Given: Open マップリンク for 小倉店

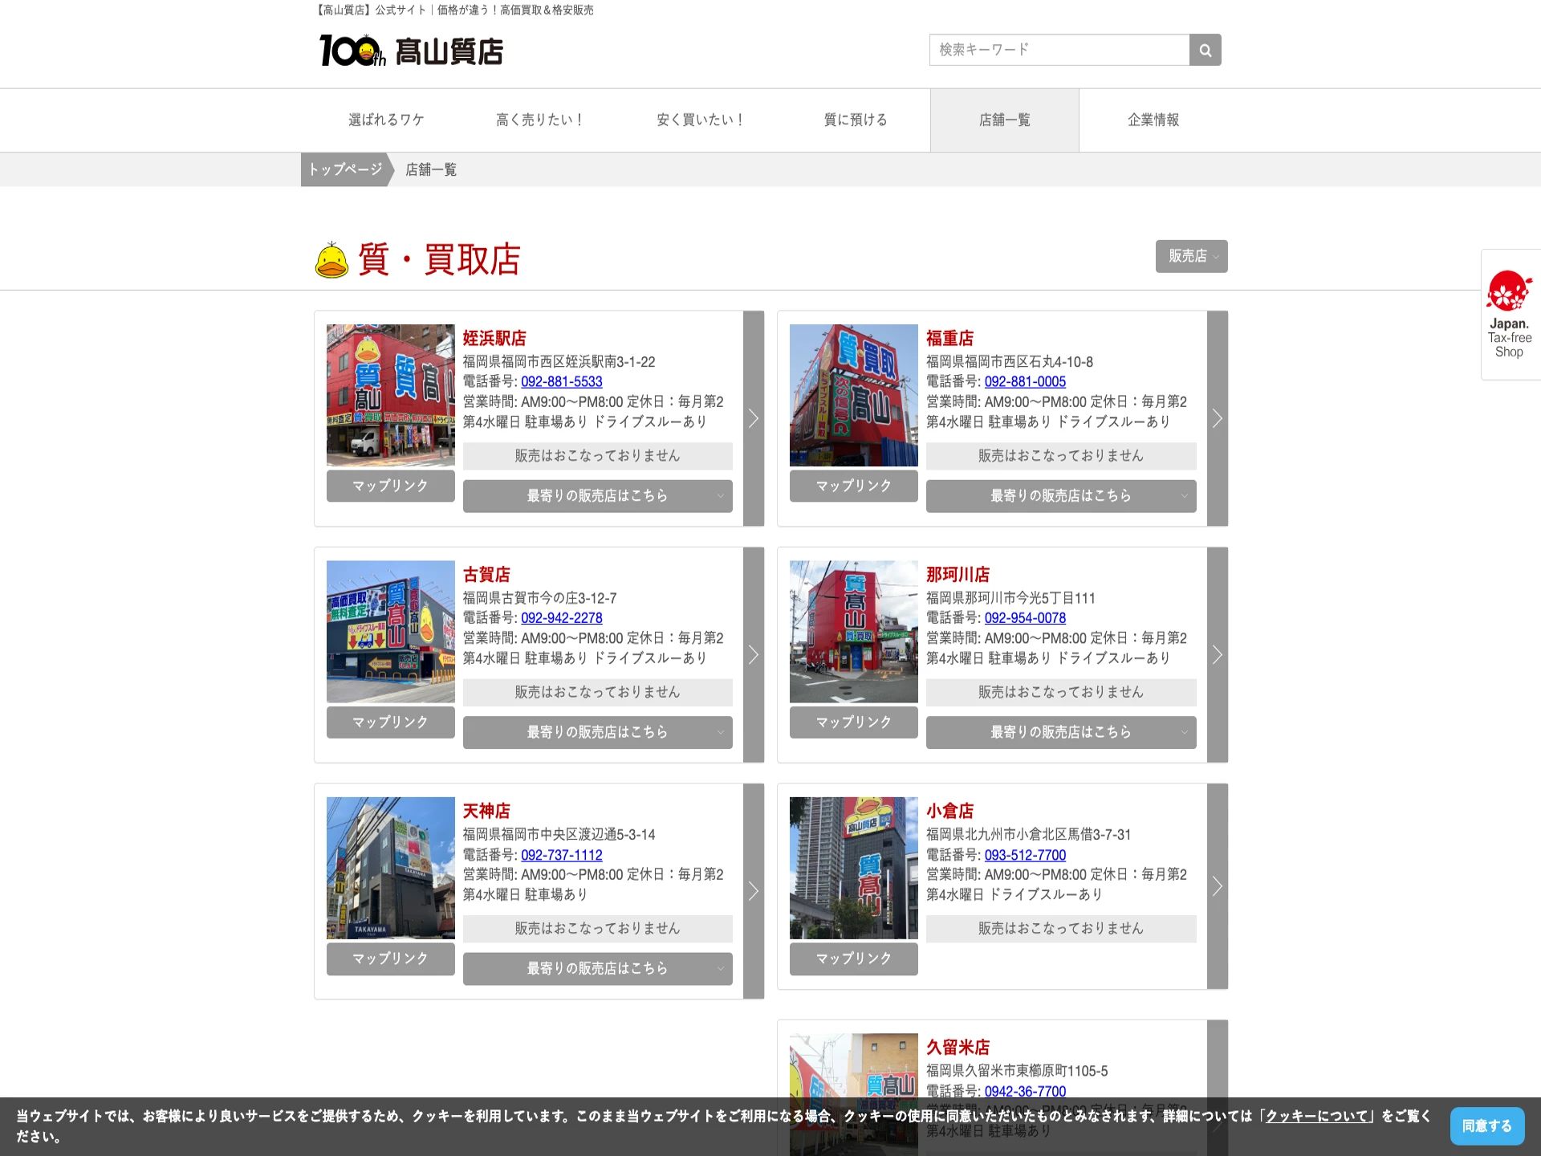Looking at the screenshot, I should click(854, 959).
